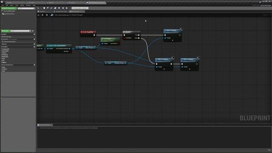272x153 pixels.
Task: Expand the Components variable category
Action: click(6, 49)
